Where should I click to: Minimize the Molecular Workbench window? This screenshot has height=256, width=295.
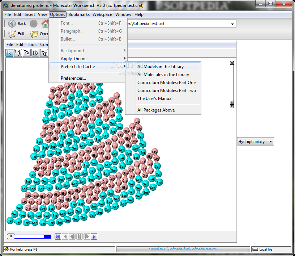[261, 4]
